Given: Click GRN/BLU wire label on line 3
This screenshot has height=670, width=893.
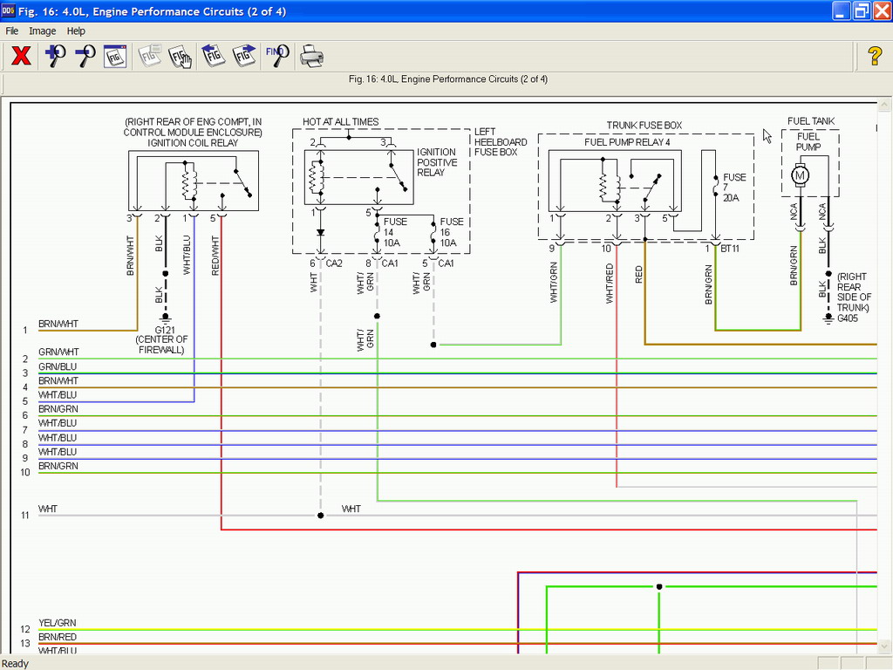Looking at the screenshot, I should [x=58, y=366].
